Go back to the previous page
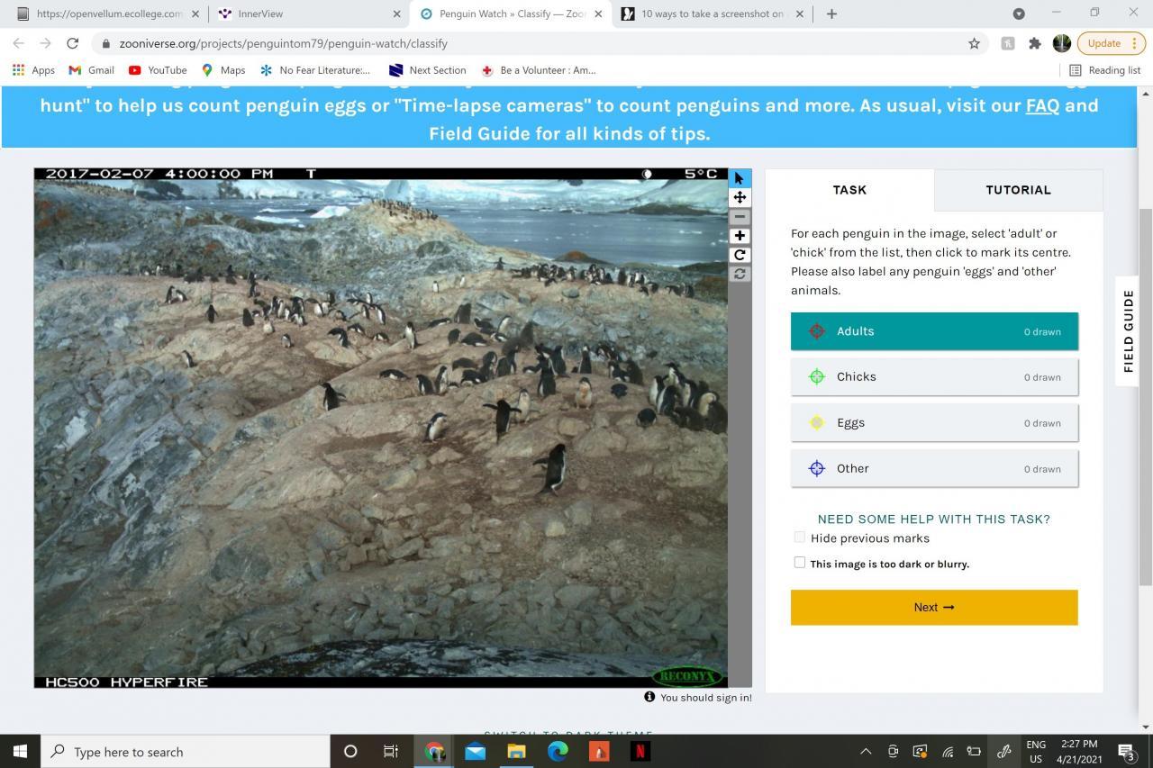The width and height of the screenshot is (1153, 768). point(19,43)
